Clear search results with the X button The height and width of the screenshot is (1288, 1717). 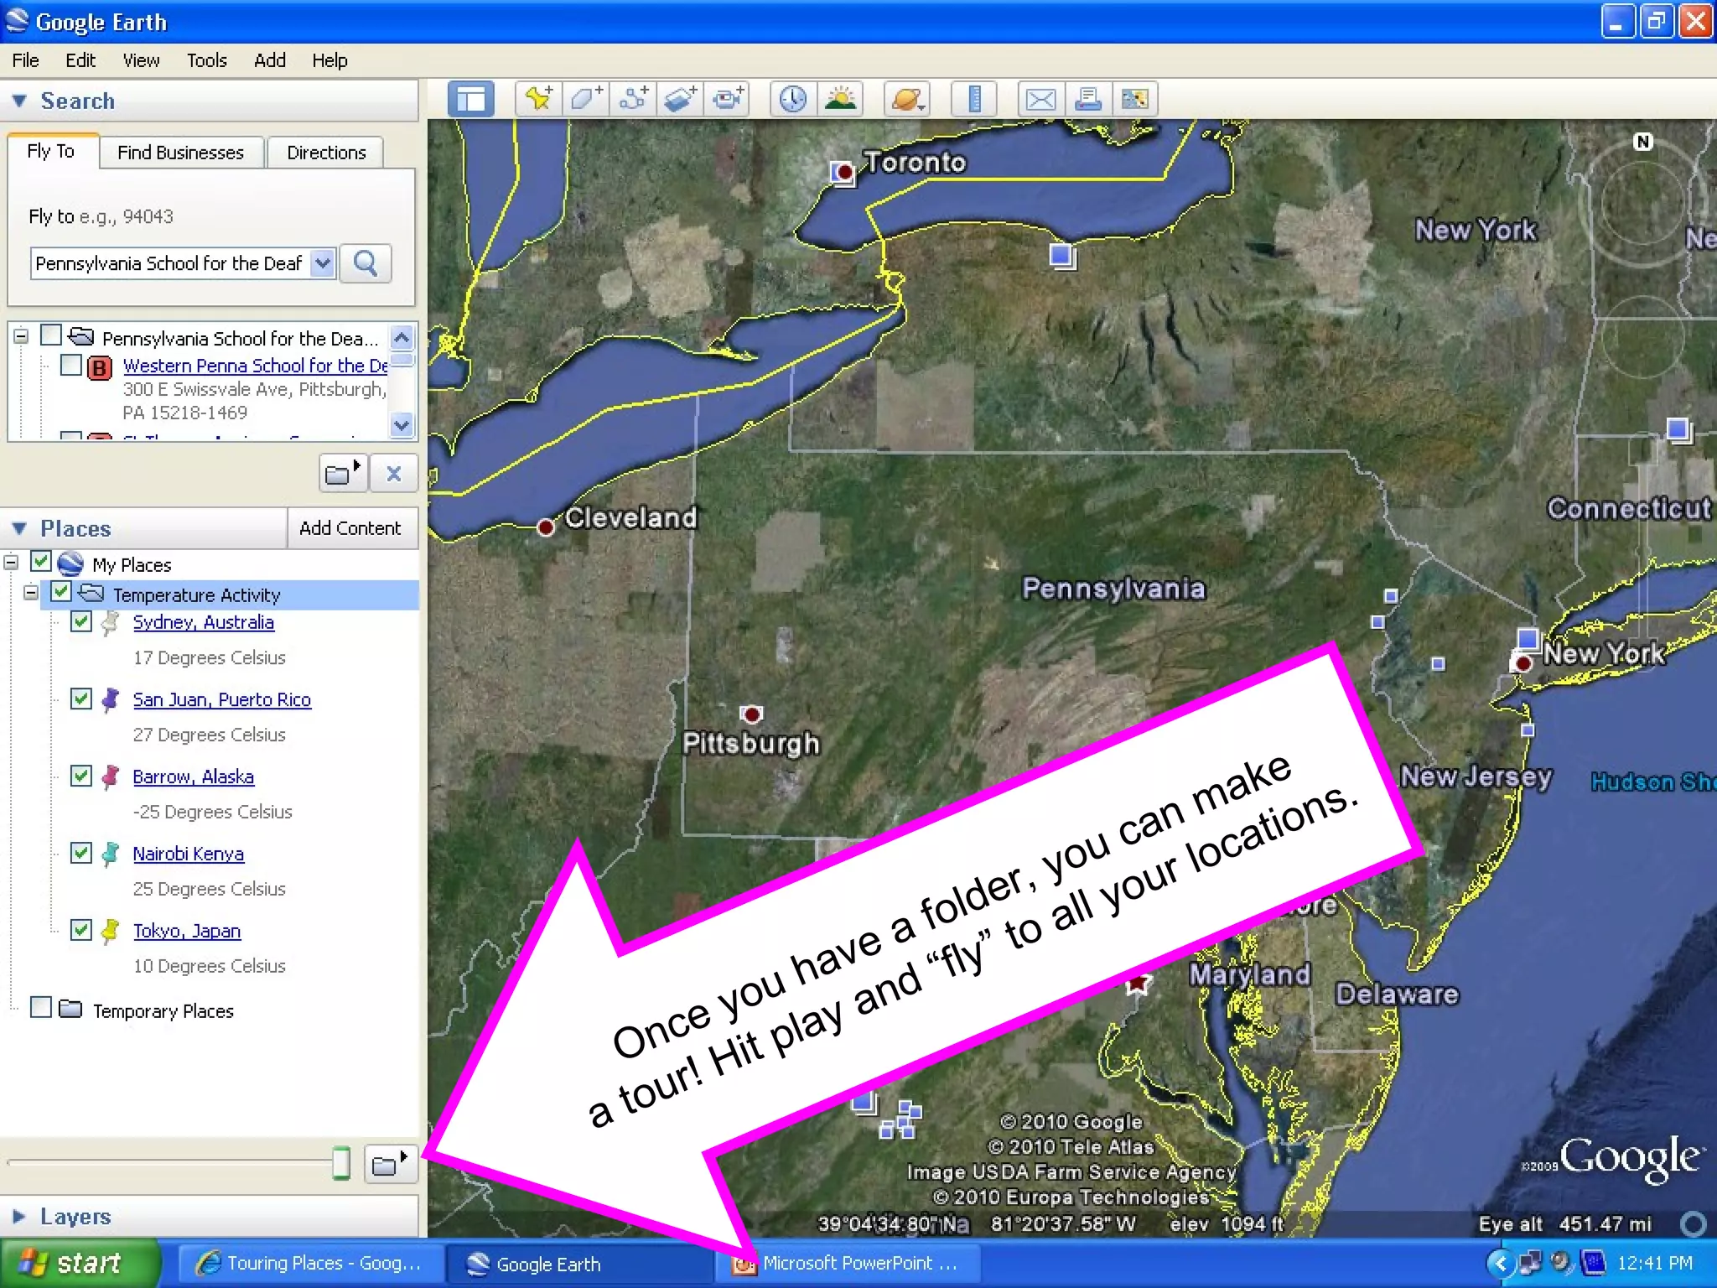click(x=393, y=474)
